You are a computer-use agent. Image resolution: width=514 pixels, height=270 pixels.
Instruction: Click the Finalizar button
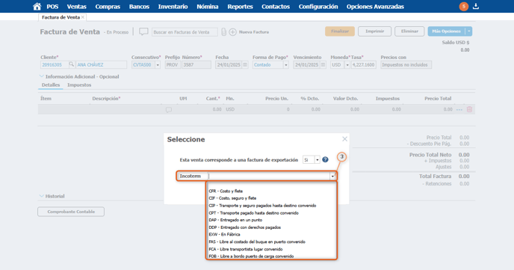click(340, 31)
